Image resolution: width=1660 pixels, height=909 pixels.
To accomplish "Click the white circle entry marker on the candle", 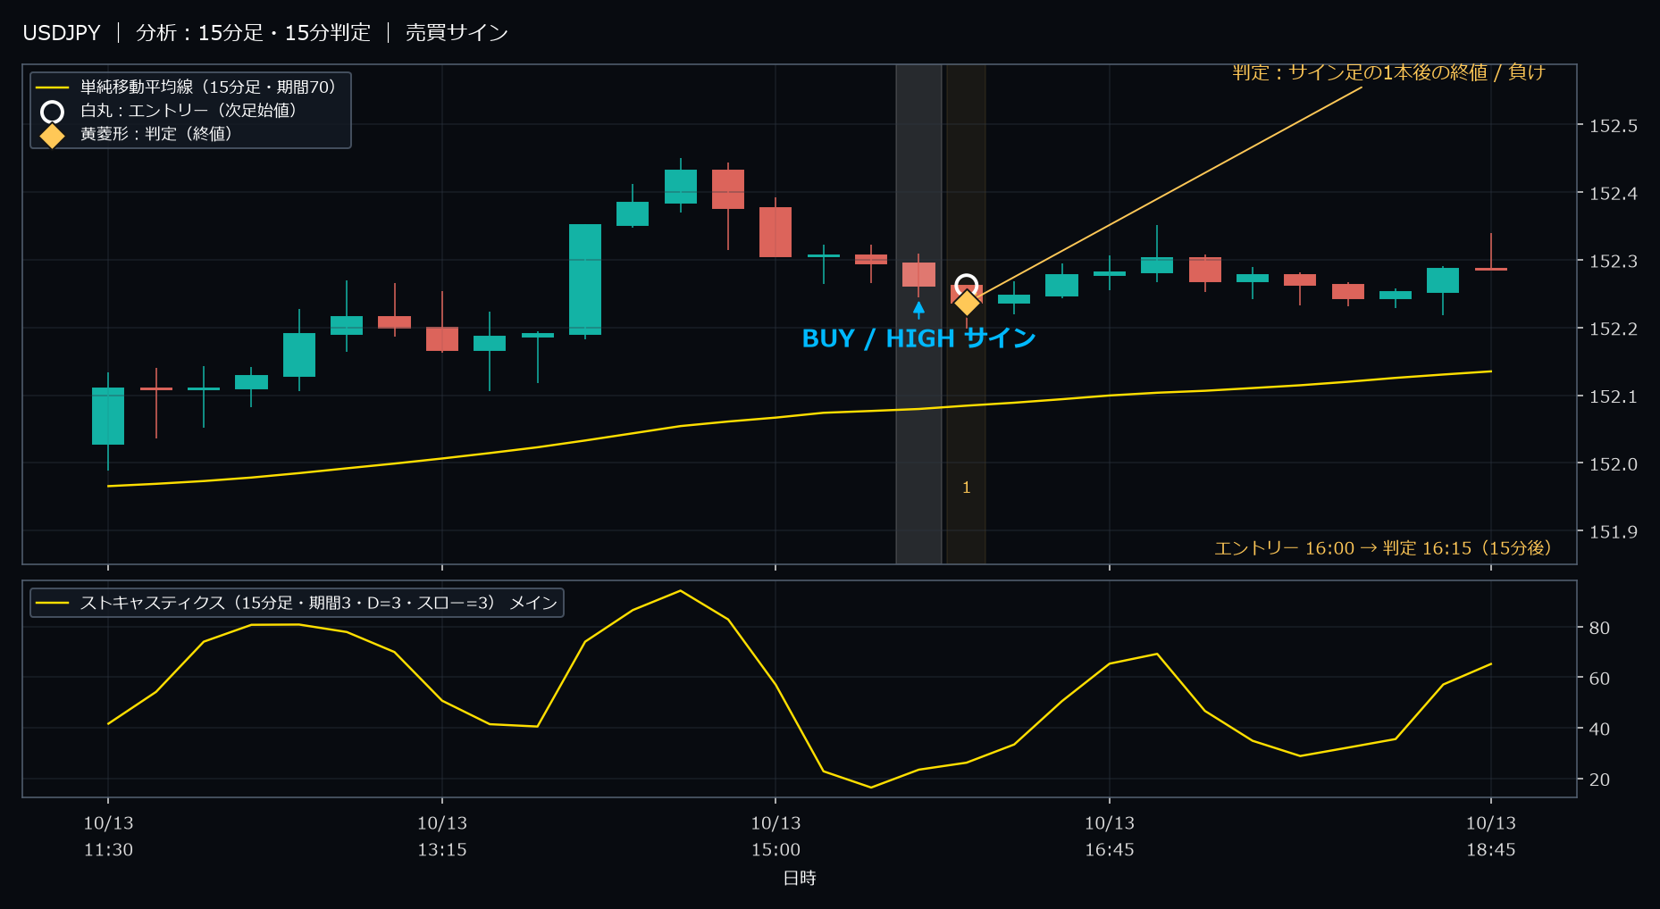I will coord(966,286).
